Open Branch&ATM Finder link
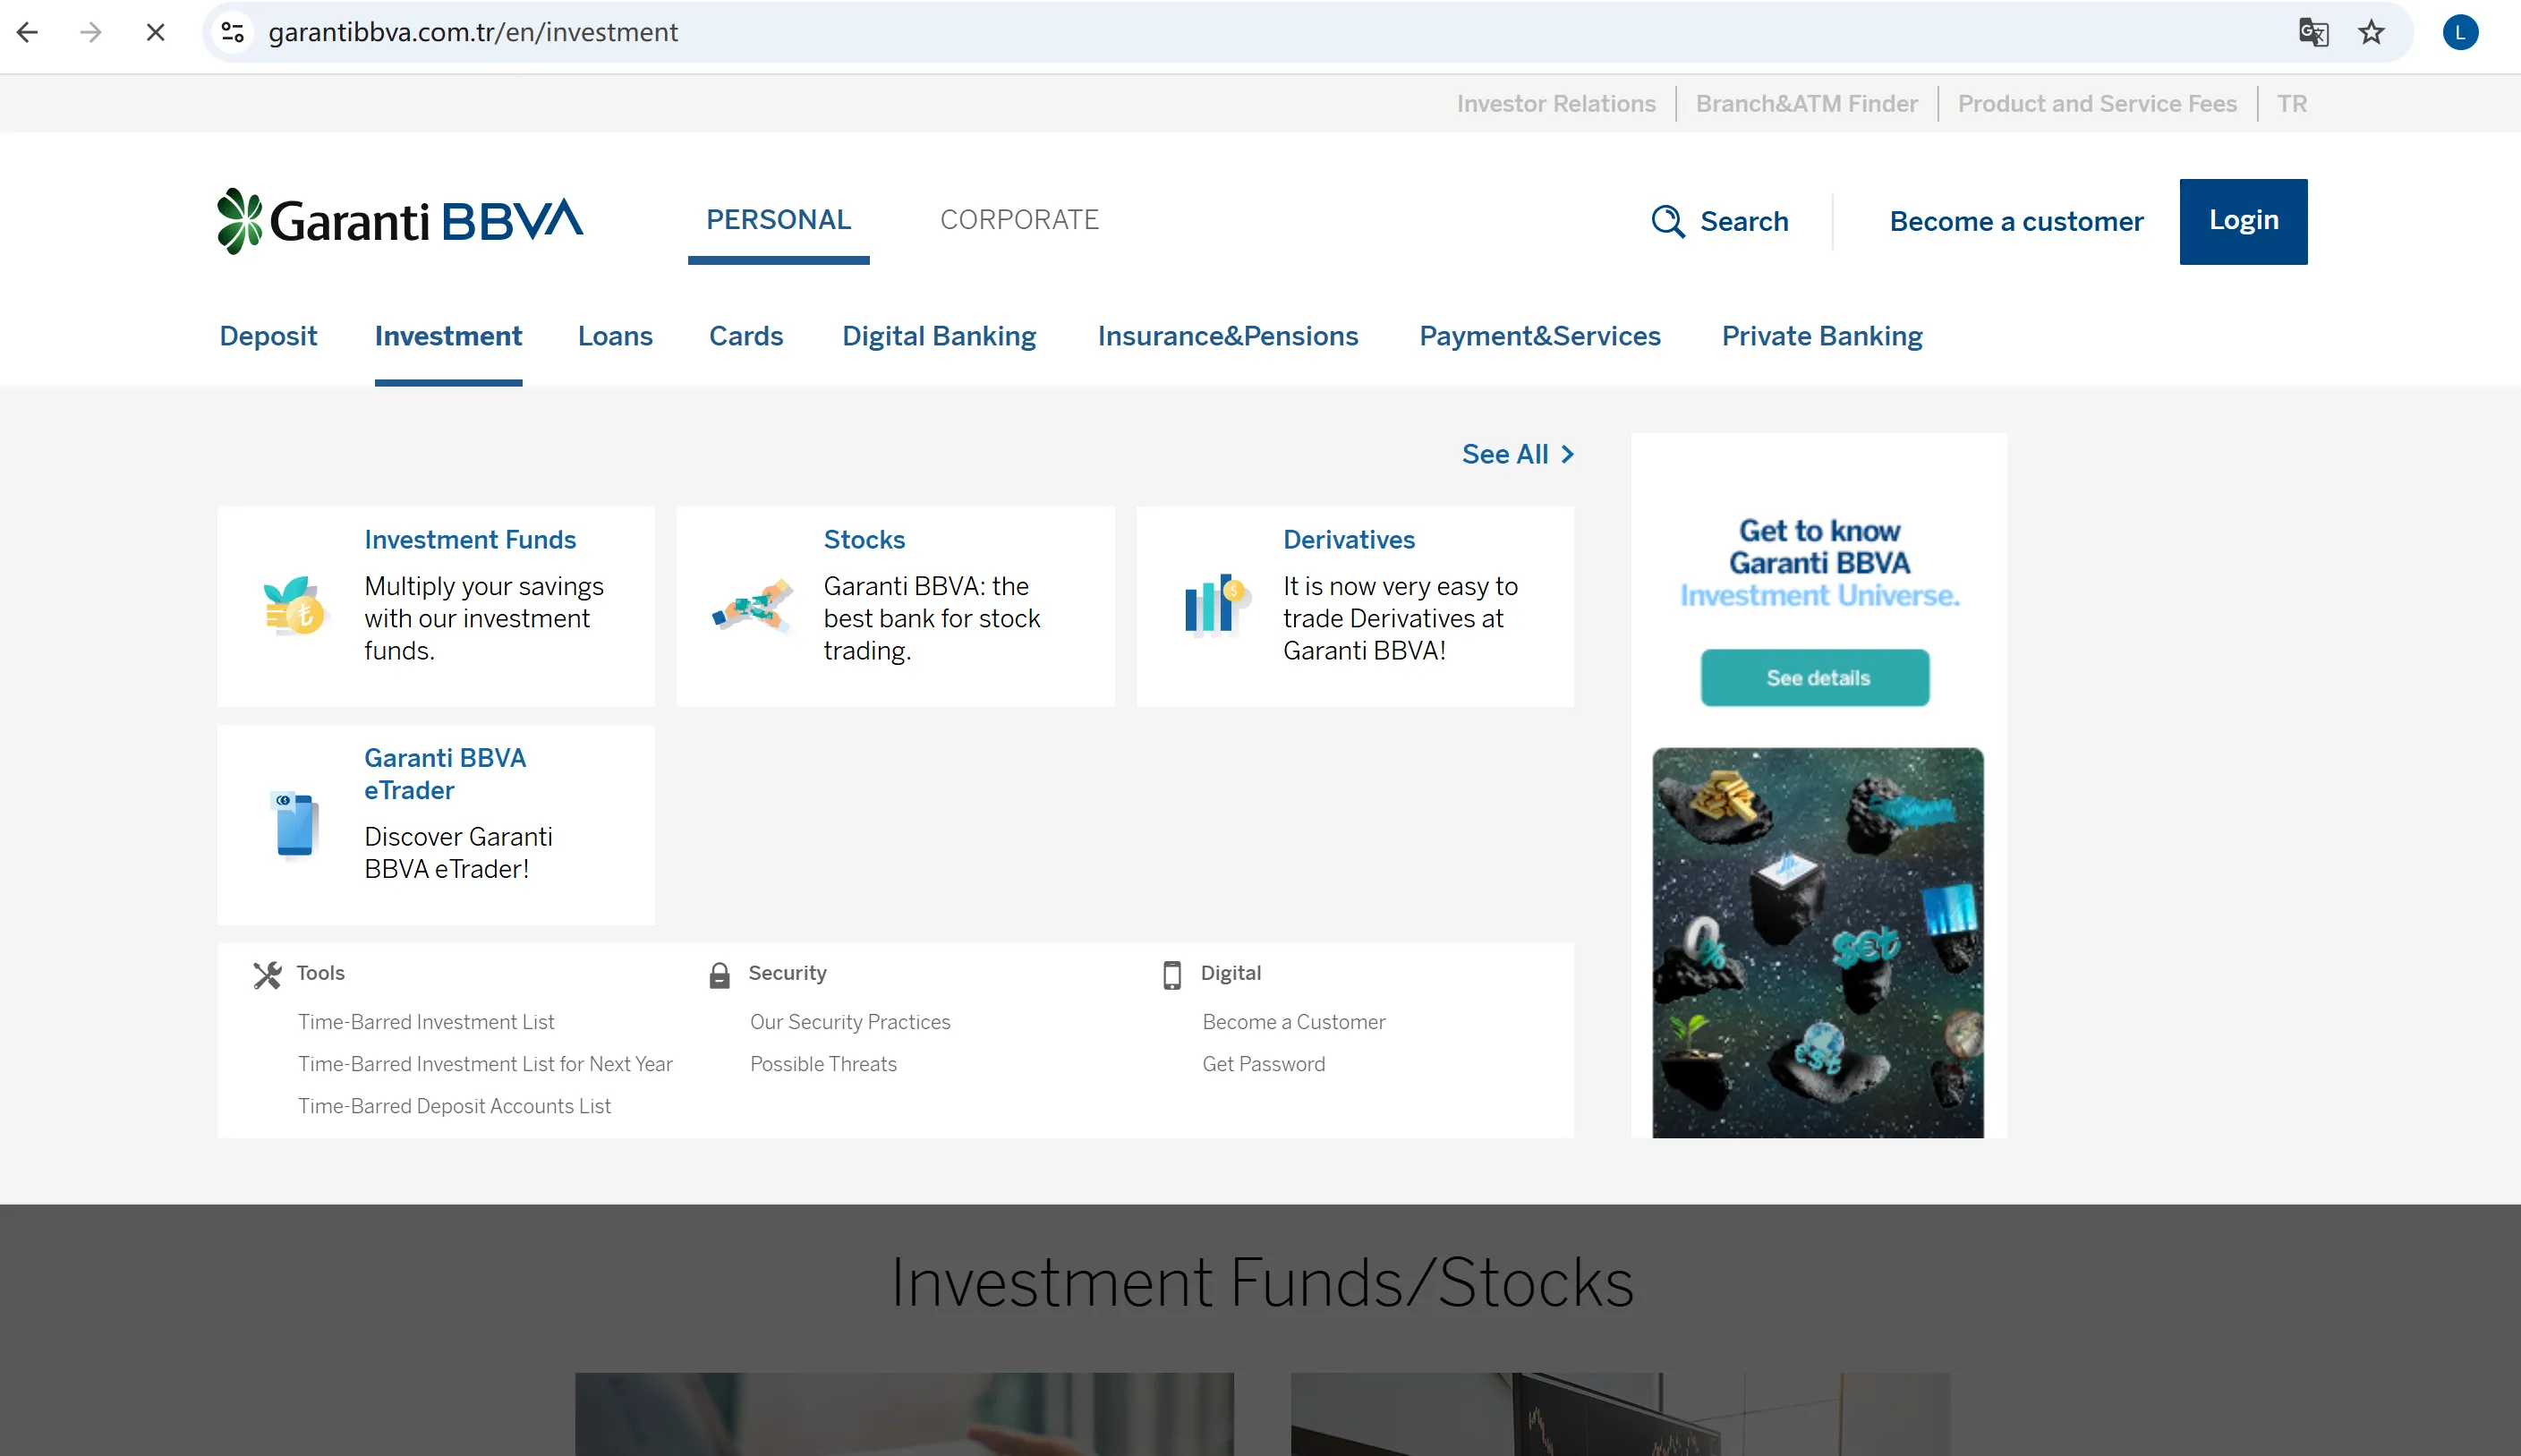The height and width of the screenshot is (1456, 2521). (1806, 104)
